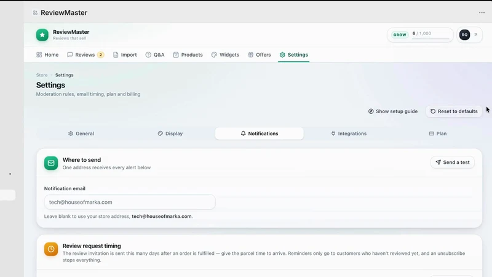Select the Integrations settings section

click(349, 134)
